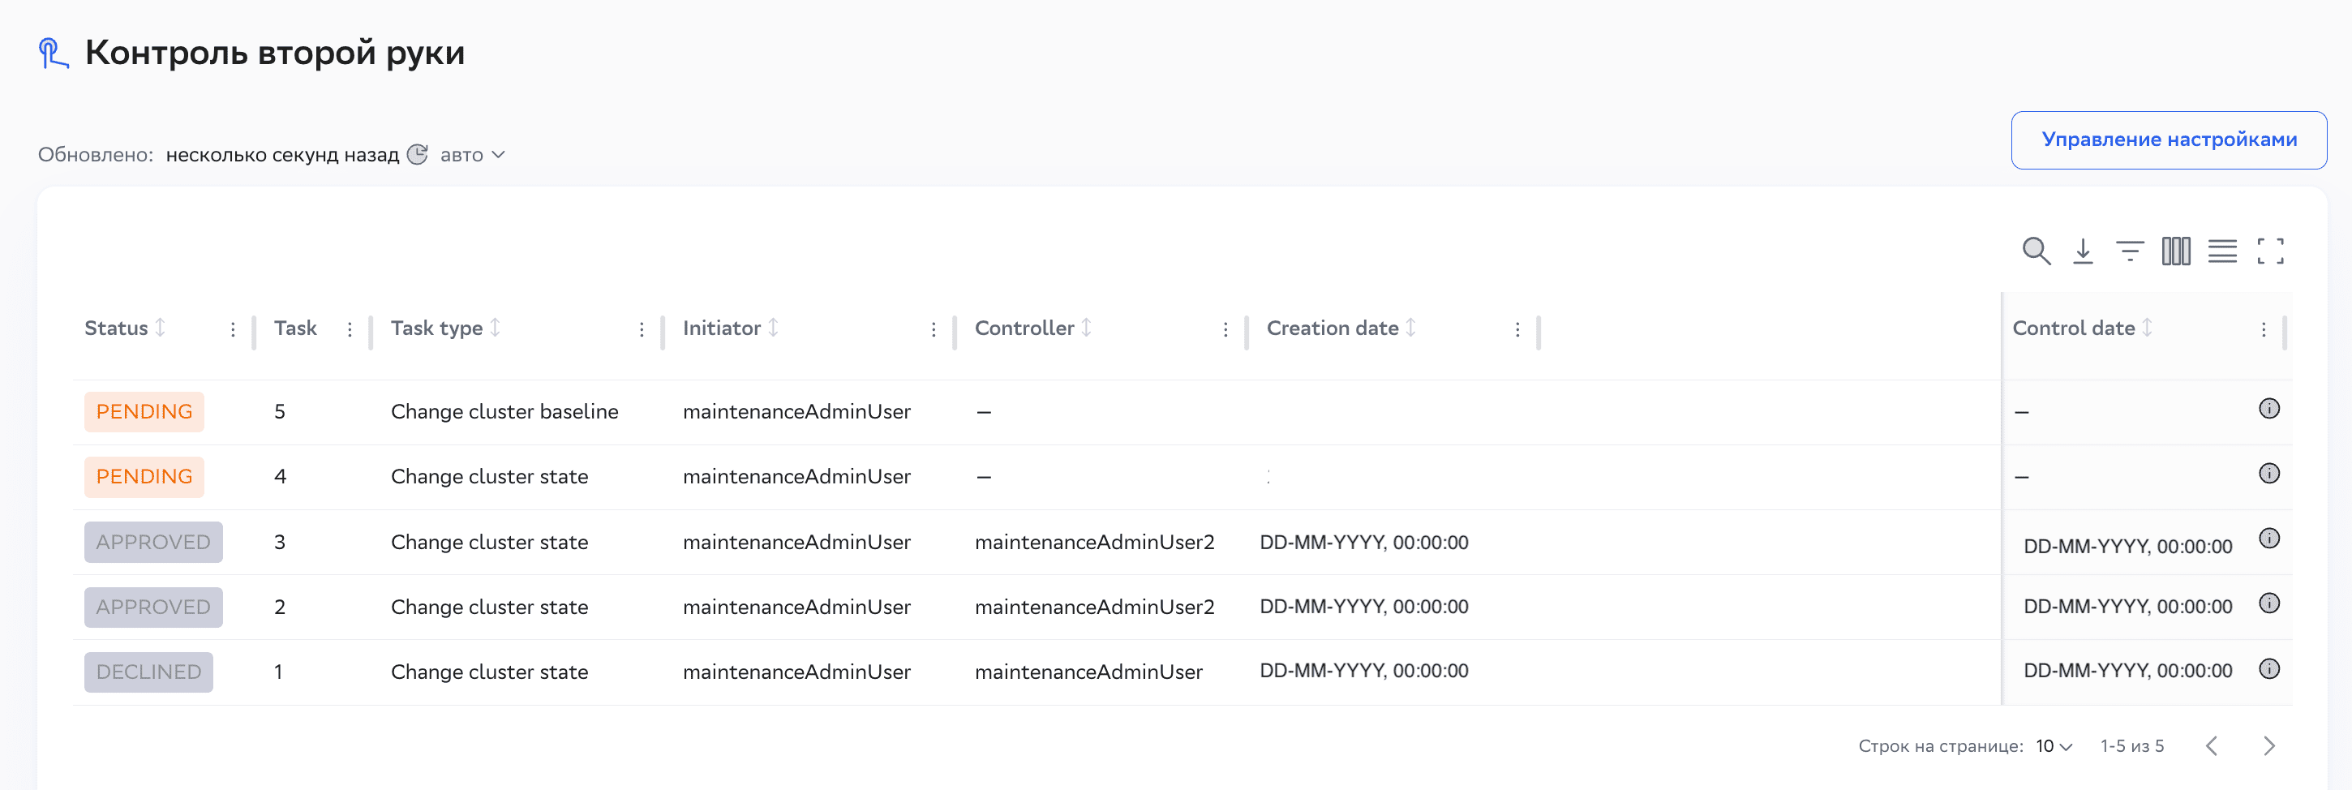The image size is (2352, 790).
Task: Open rows per page dropdown
Action: 2054,746
